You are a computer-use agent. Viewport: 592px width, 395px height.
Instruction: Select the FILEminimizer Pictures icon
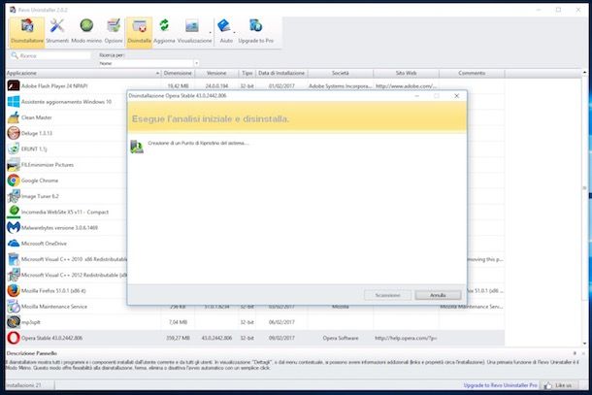[14, 165]
